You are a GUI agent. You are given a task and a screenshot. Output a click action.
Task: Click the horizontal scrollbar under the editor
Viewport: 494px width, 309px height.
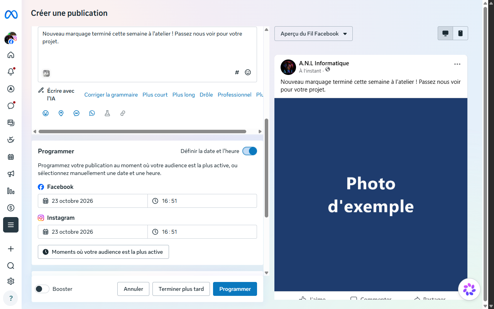pos(142,131)
